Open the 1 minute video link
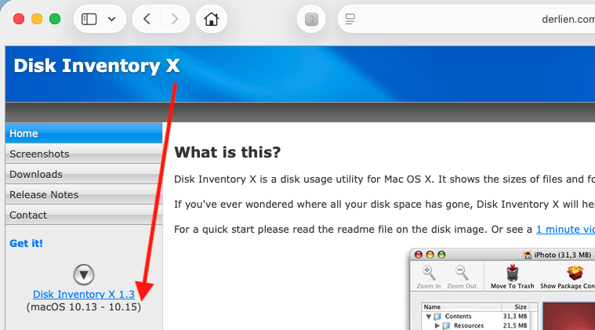The width and height of the screenshot is (595, 330). coord(565,230)
